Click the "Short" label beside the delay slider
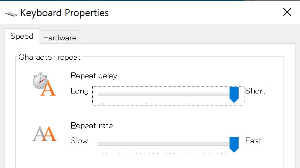This screenshot has height=168, width=300. click(x=255, y=91)
